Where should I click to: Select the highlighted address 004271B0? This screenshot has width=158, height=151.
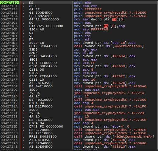coord(9,2)
